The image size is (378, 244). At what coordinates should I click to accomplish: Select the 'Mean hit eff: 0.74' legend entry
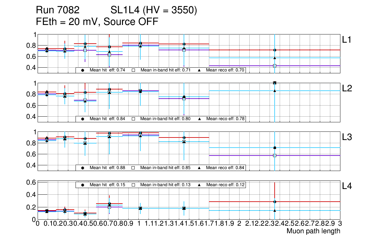coord(107,70)
